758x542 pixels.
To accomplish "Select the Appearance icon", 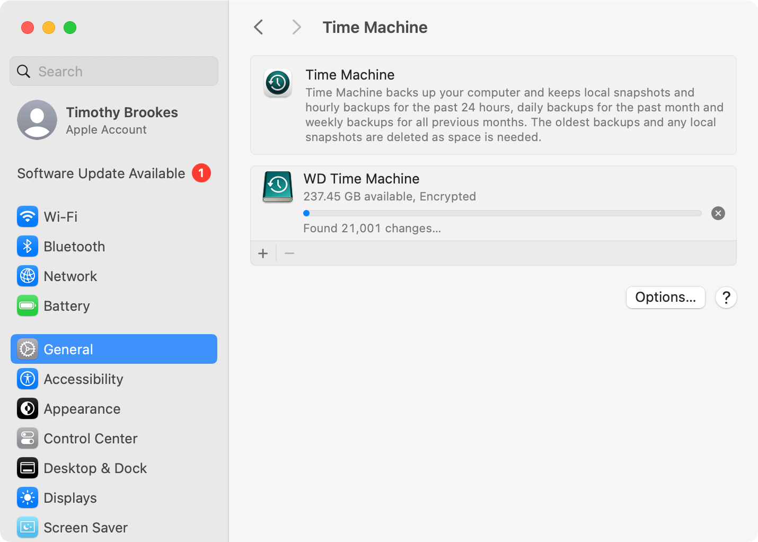I will tap(28, 408).
